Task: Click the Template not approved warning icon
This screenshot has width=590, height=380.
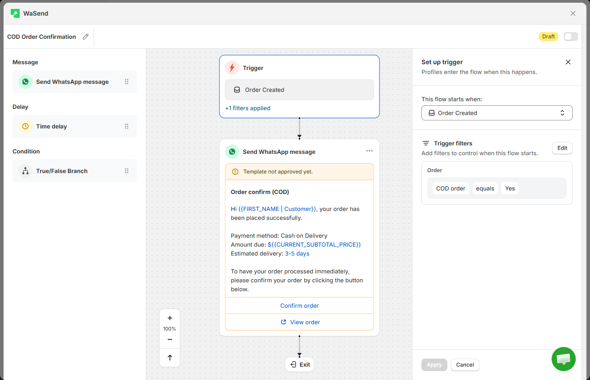Action: (x=235, y=172)
